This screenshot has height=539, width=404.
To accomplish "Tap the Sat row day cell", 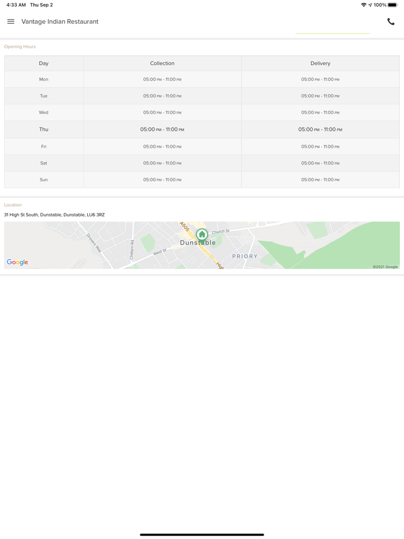I will [x=44, y=163].
